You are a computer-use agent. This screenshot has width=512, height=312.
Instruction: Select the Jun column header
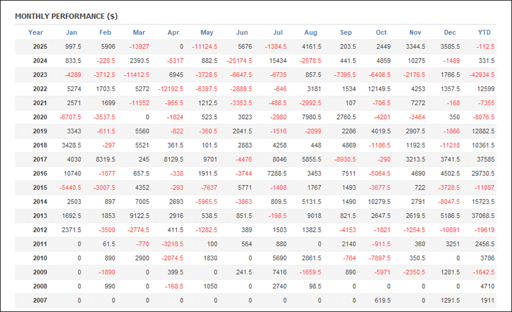(x=242, y=32)
